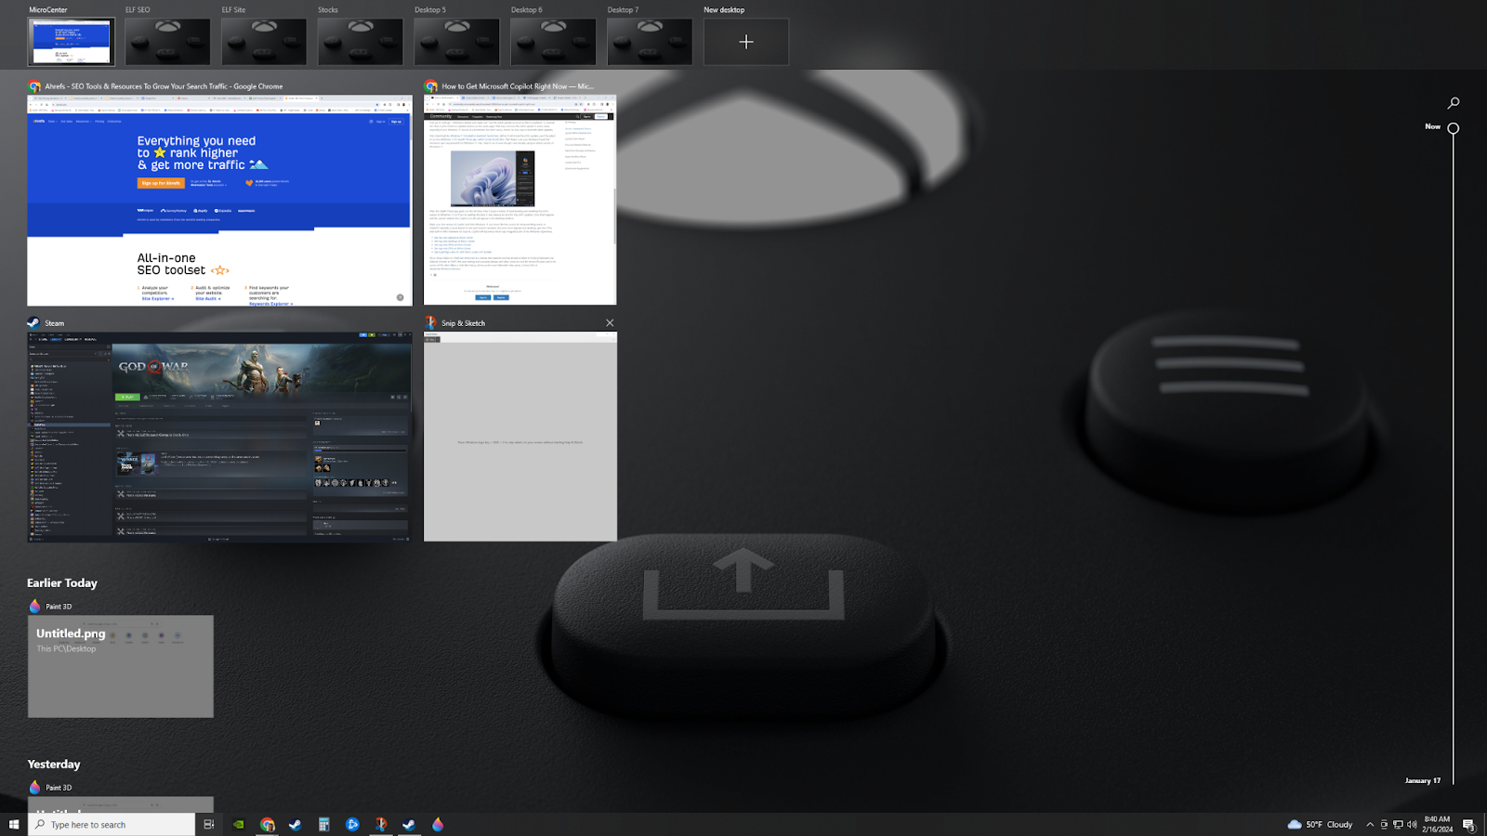Open Calculator from the taskbar

click(x=324, y=824)
